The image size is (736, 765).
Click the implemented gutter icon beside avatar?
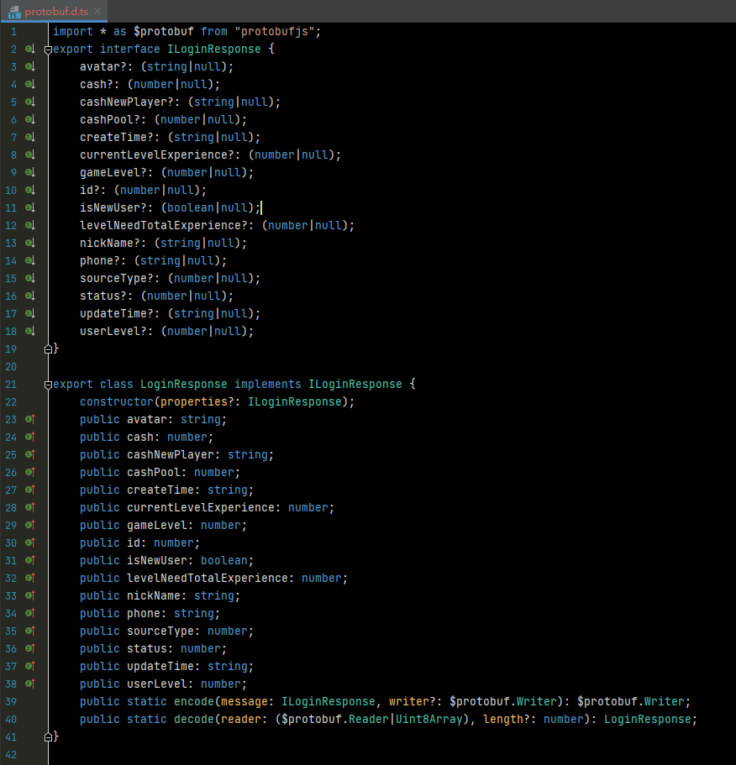coord(29,66)
